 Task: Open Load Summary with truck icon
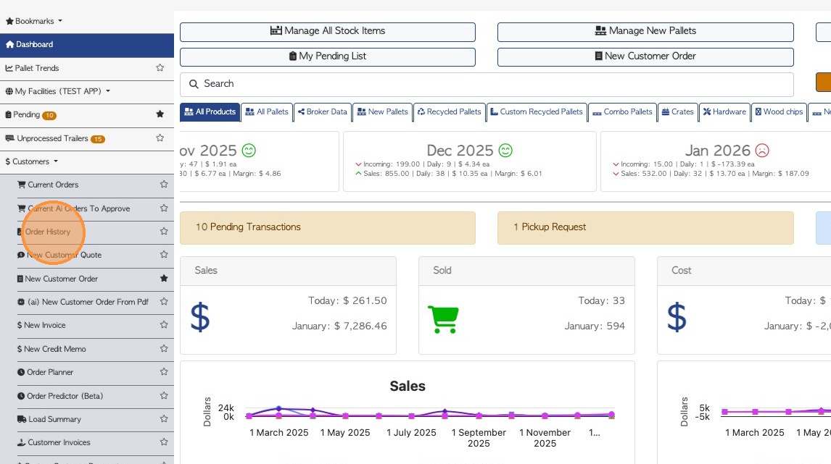54,419
